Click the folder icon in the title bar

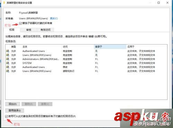[4, 3]
